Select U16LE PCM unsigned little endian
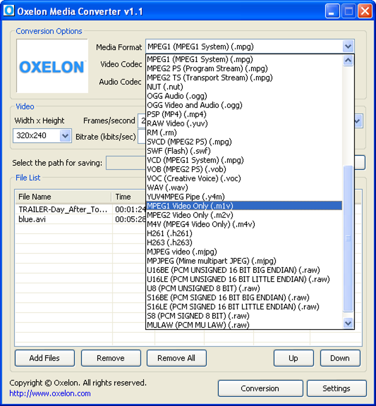Viewport: 376px width, 406px height. (x=244, y=279)
